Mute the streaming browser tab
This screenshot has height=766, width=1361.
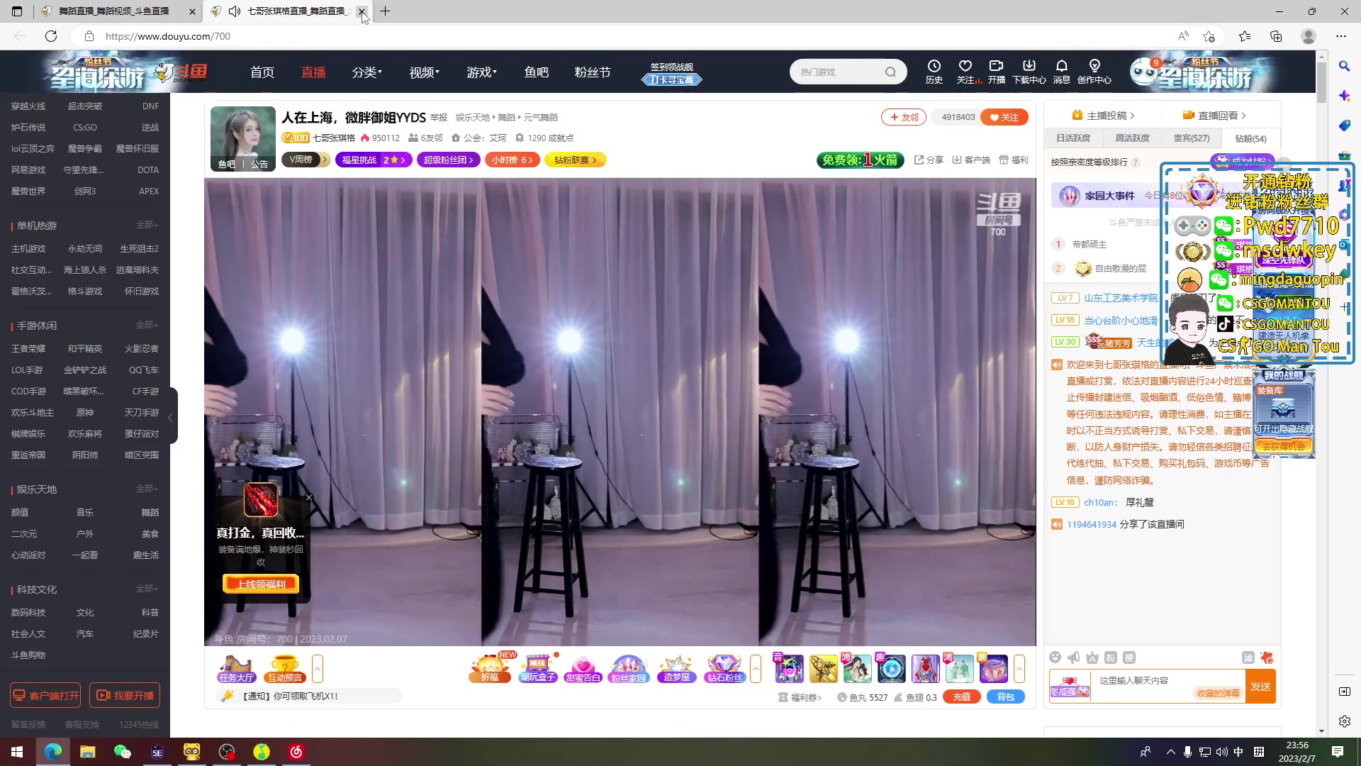click(234, 11)
